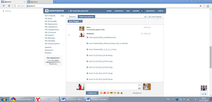The height and width of the screenshot is (102, 212).
Task: Click the bookmark star in address bar
Action: coord(201,6)
